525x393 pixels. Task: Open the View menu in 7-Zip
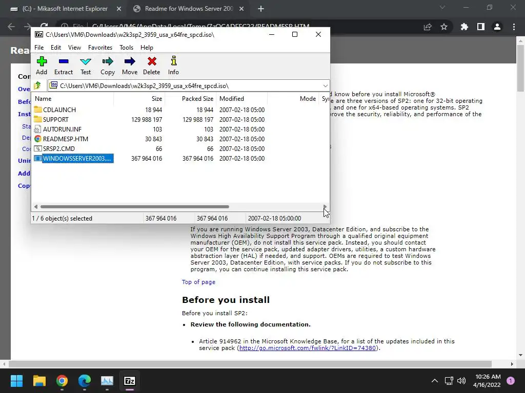click(74, 48)
